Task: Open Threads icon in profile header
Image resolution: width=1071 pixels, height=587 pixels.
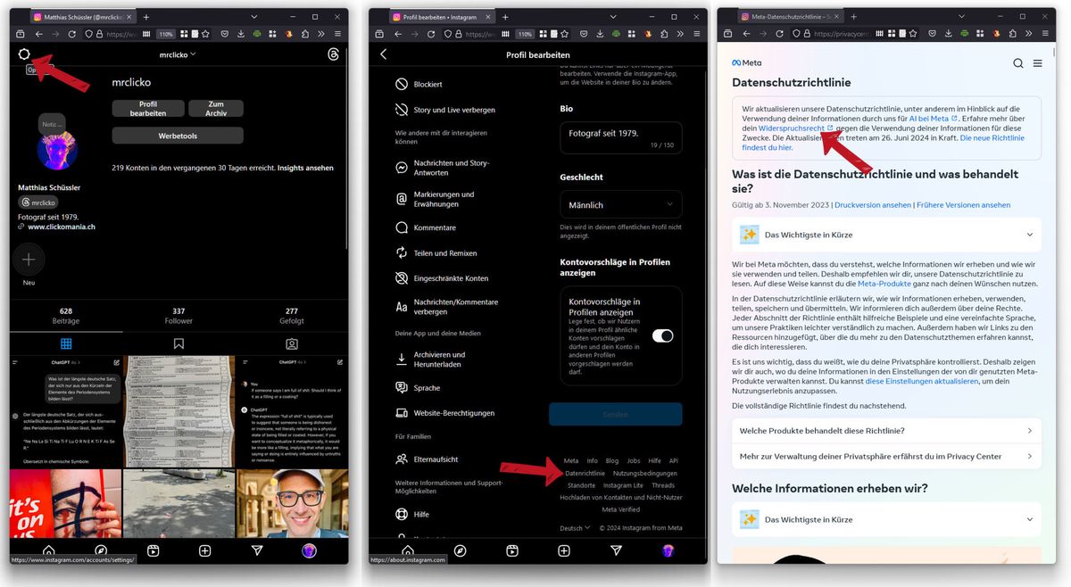Action: click(334, 54)
